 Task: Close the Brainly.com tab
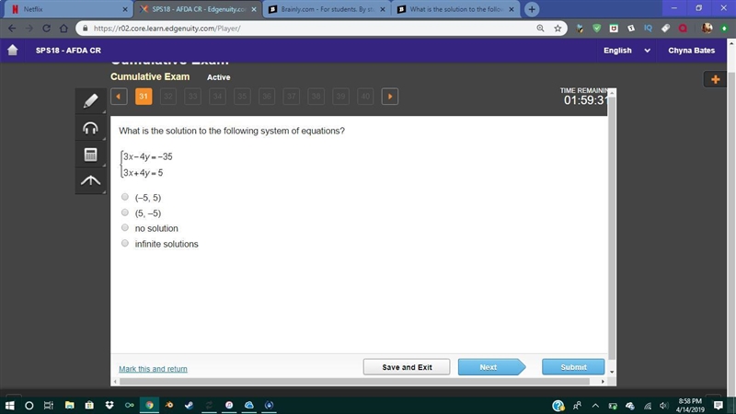[x=383, y=9]
